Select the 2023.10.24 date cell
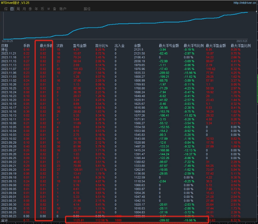The height and width of the screenshot is (224, 258). point(9,92)
